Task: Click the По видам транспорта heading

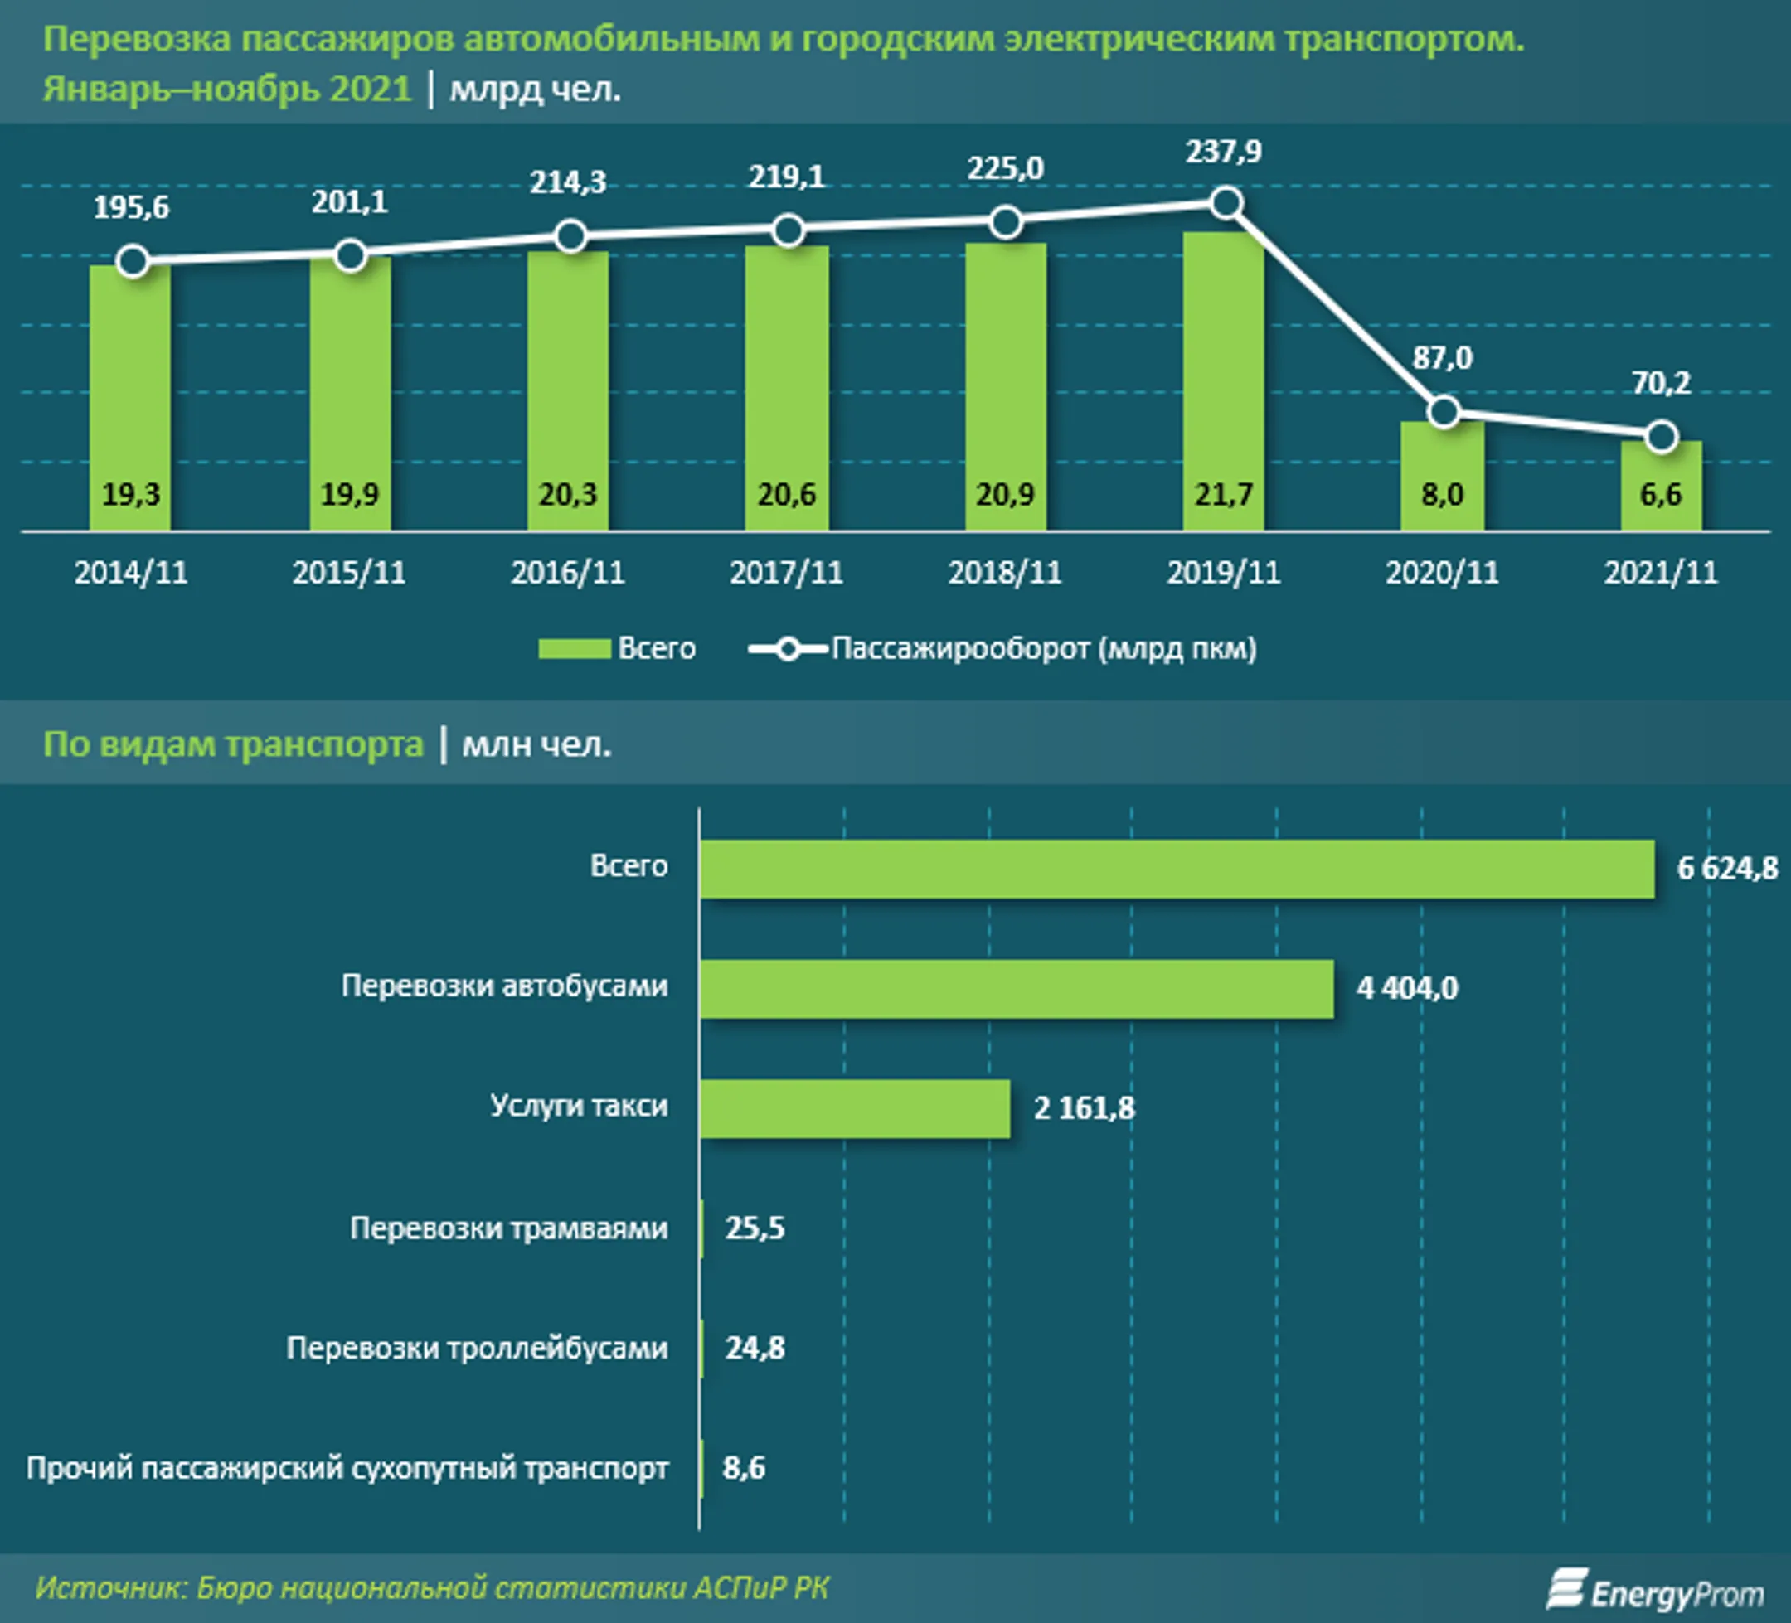Action: coord(233,744)
